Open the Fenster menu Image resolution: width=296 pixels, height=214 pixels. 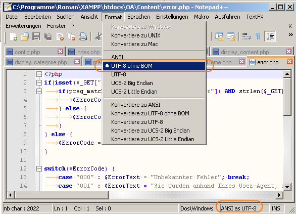[56, 26]
